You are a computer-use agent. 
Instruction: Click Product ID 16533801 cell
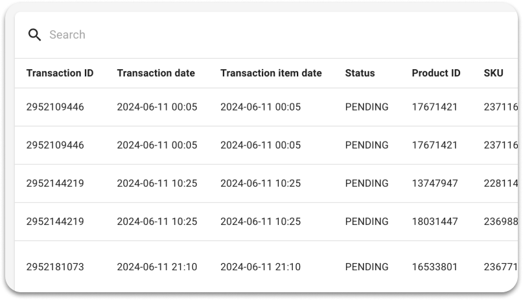(x=434, y=267)
